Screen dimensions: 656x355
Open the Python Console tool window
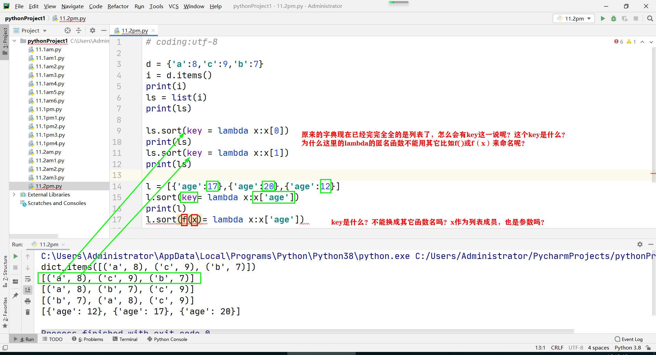167,339
